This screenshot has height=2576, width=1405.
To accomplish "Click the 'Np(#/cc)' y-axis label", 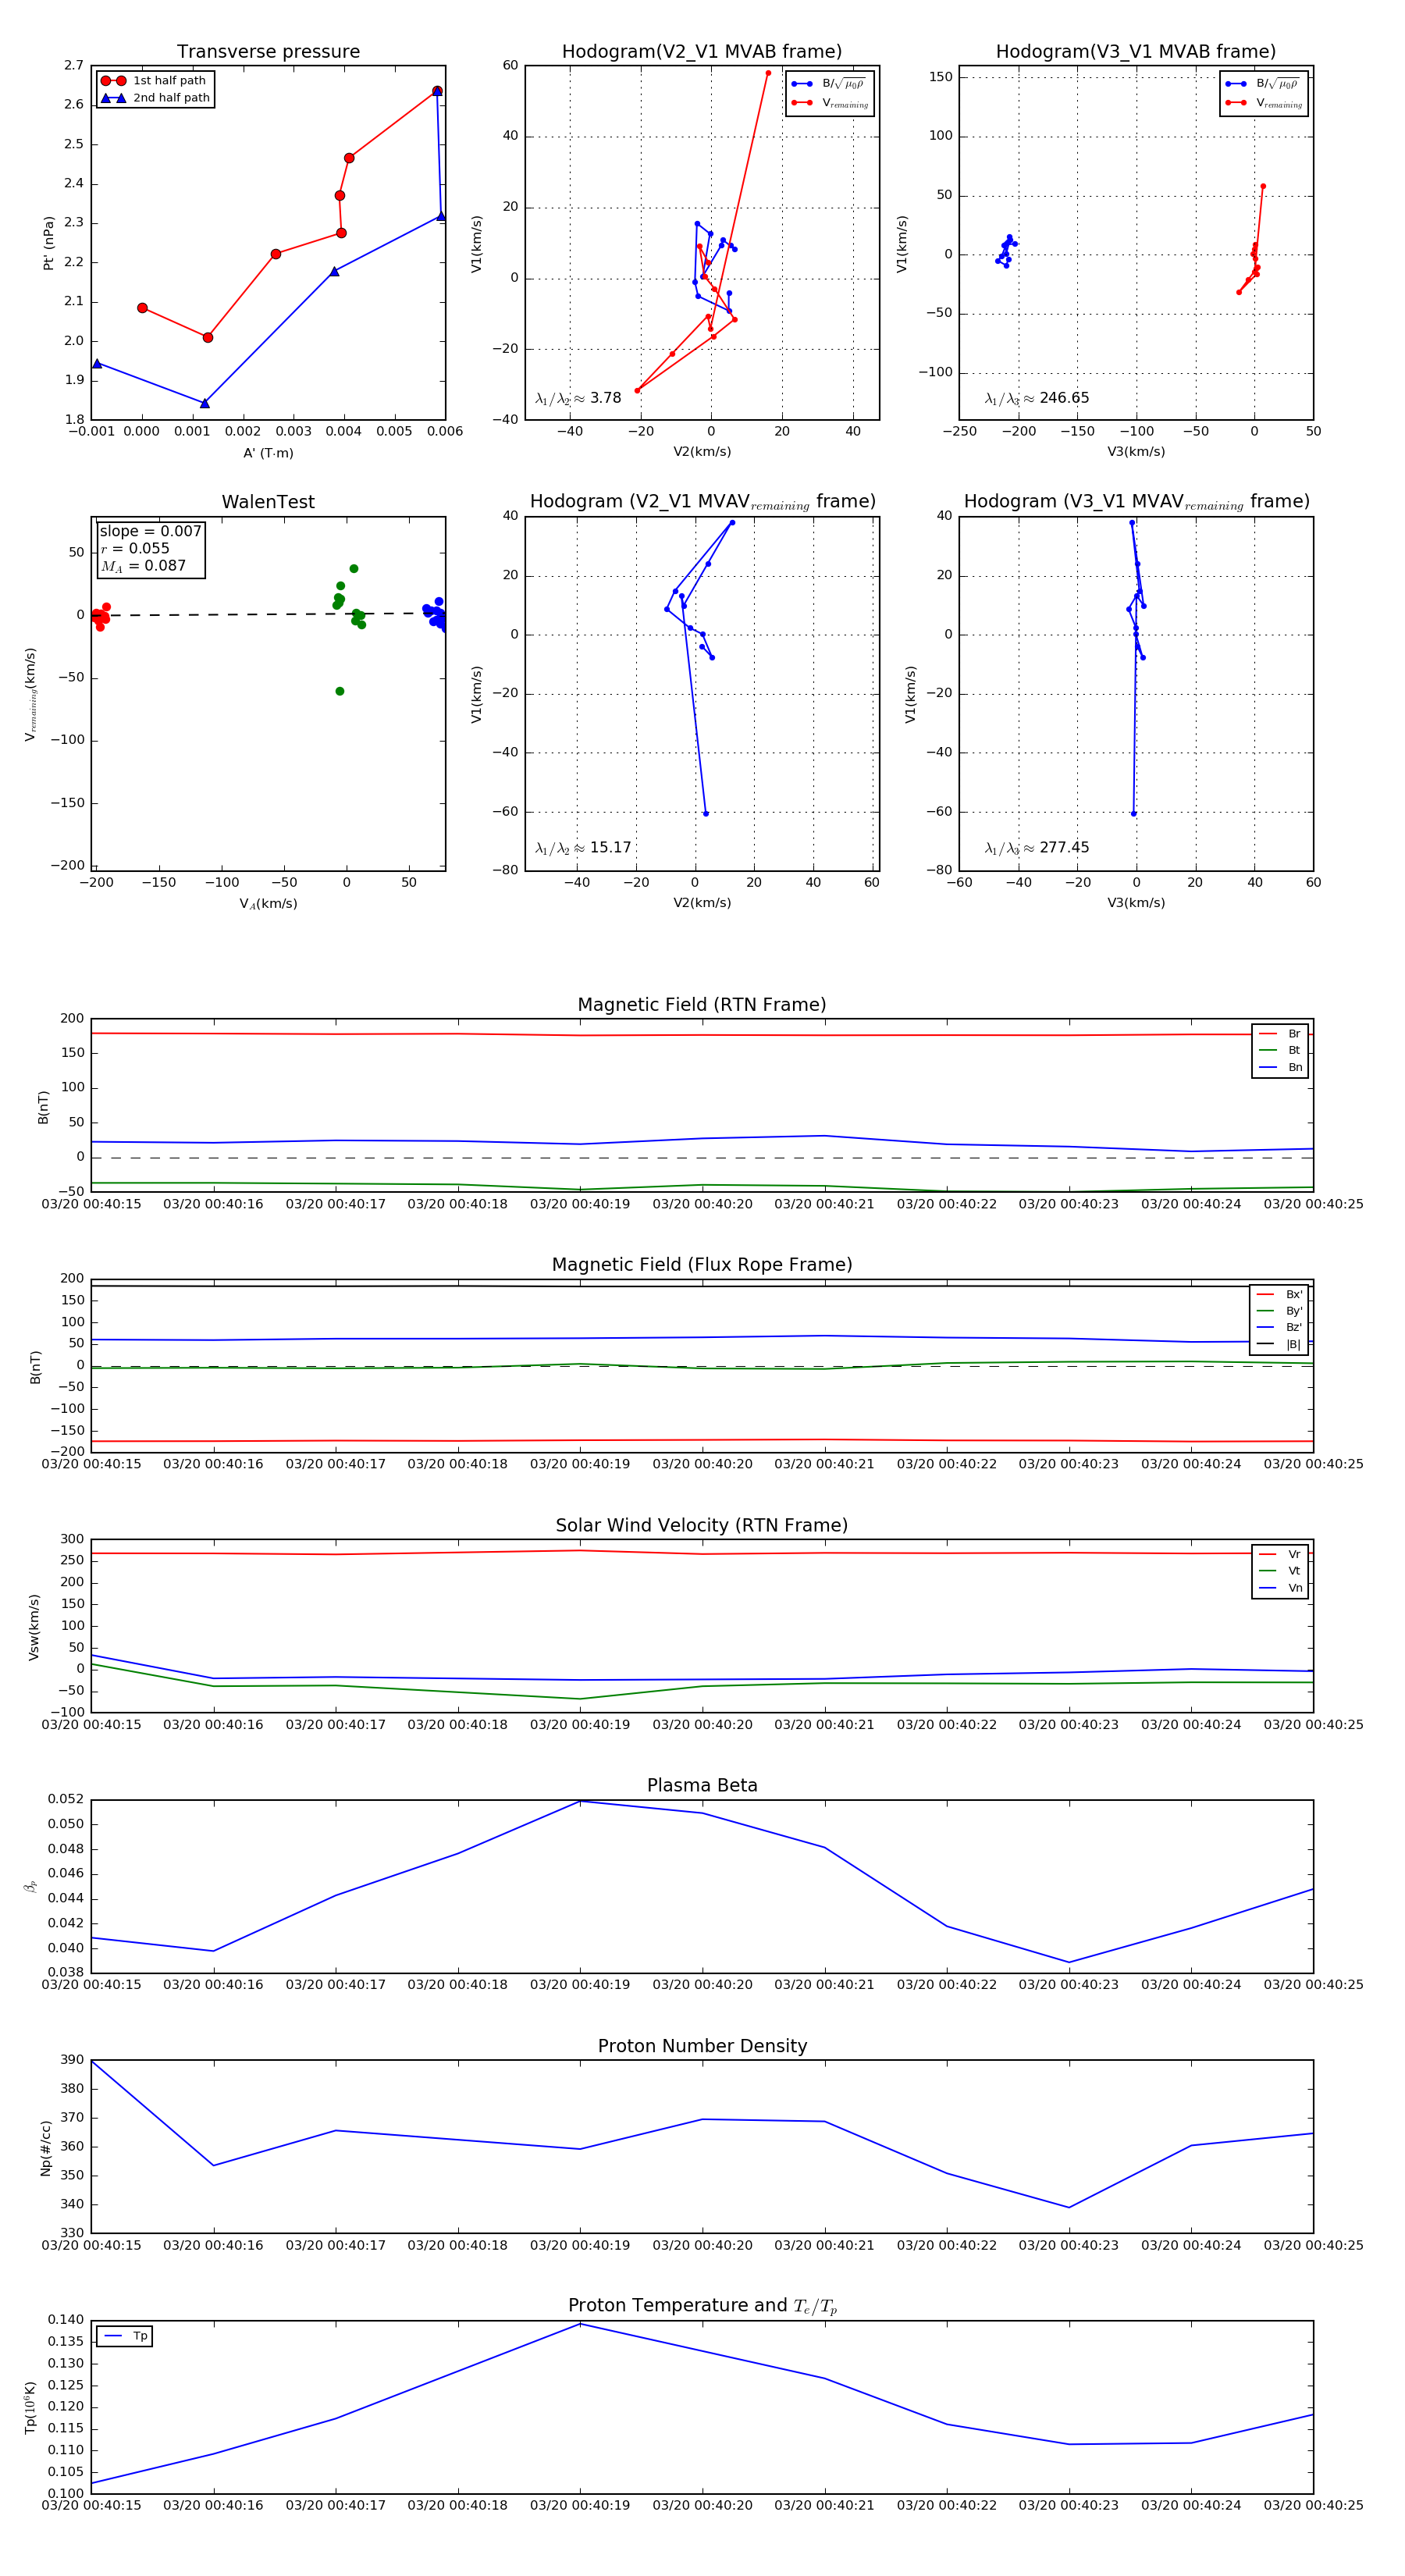I will click(x=45, y=2147).
